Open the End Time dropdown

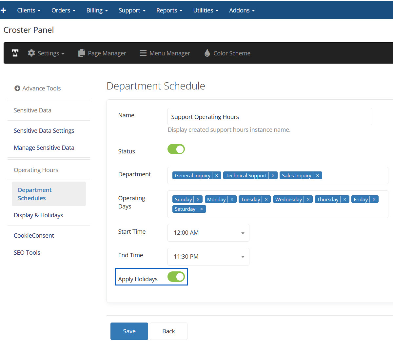208,257
